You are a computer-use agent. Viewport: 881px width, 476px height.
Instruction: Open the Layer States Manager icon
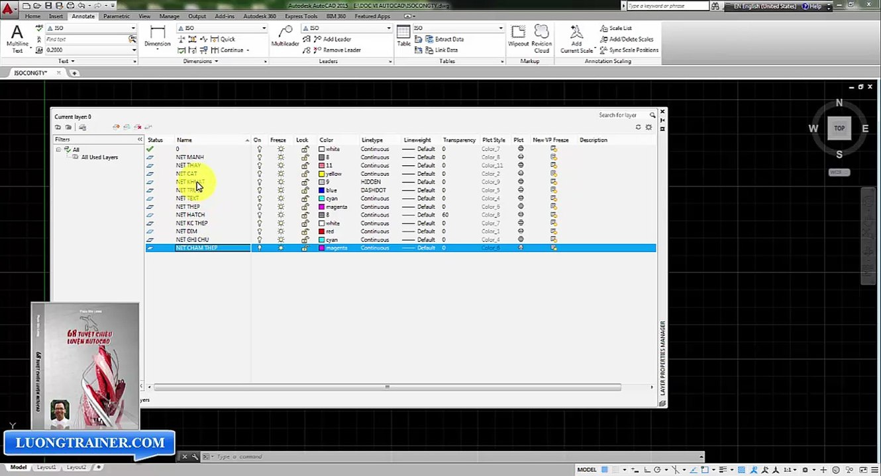pyautogui.click(x=82, y=127)
